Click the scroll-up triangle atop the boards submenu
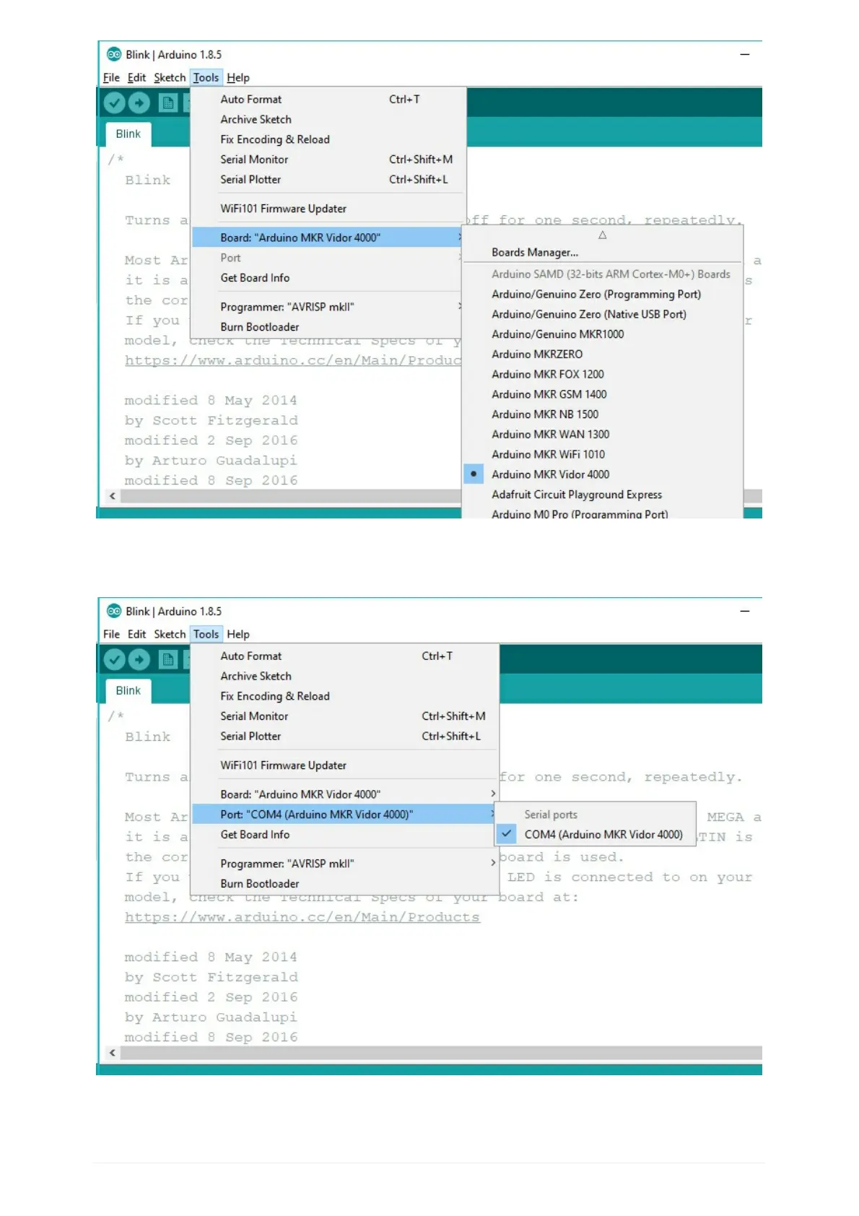Image resolution: width=859 pixels, height=1216 pixels. tap(602, 235)
